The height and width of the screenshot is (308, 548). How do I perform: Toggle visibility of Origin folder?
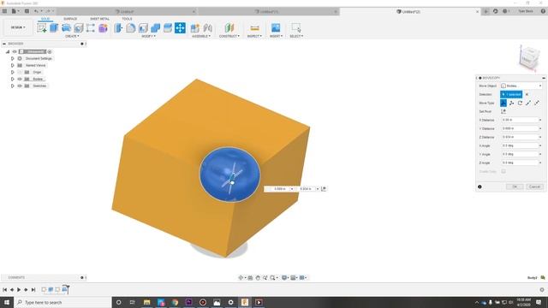pos(20,72)
